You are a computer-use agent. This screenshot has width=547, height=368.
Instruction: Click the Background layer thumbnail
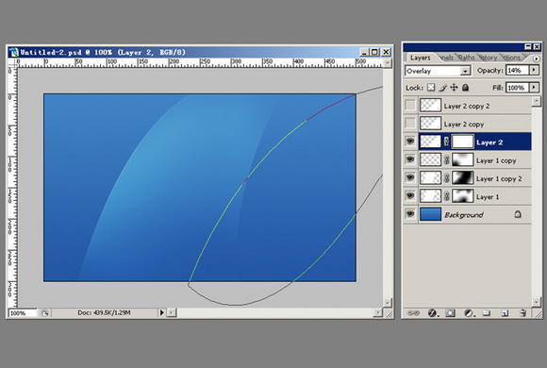click(x=430, y=214)
